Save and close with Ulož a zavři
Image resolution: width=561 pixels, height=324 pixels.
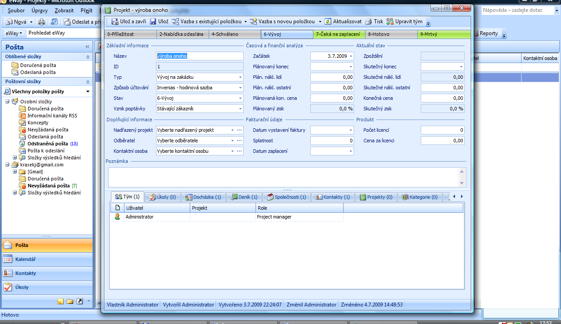point(129,21)
